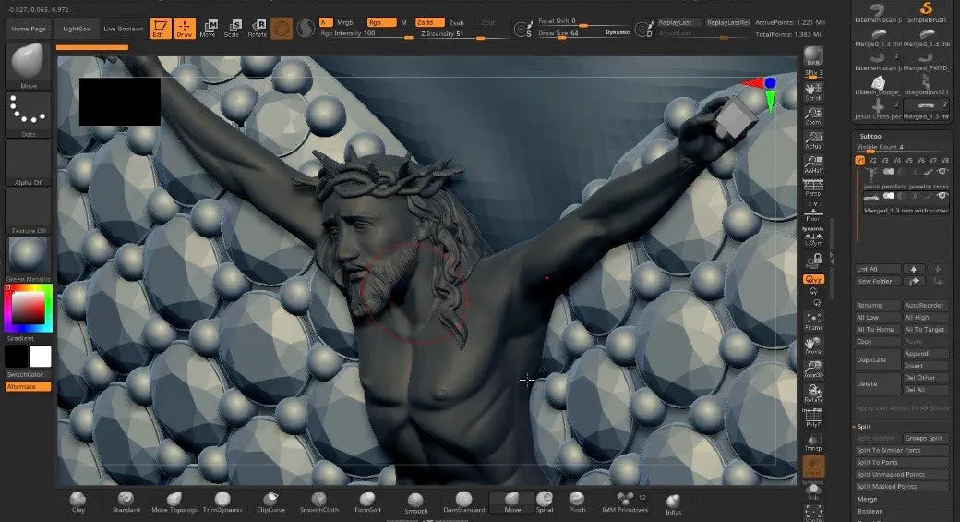Select the V1 visibility set

pyautogui.click(x=859, y=161)
